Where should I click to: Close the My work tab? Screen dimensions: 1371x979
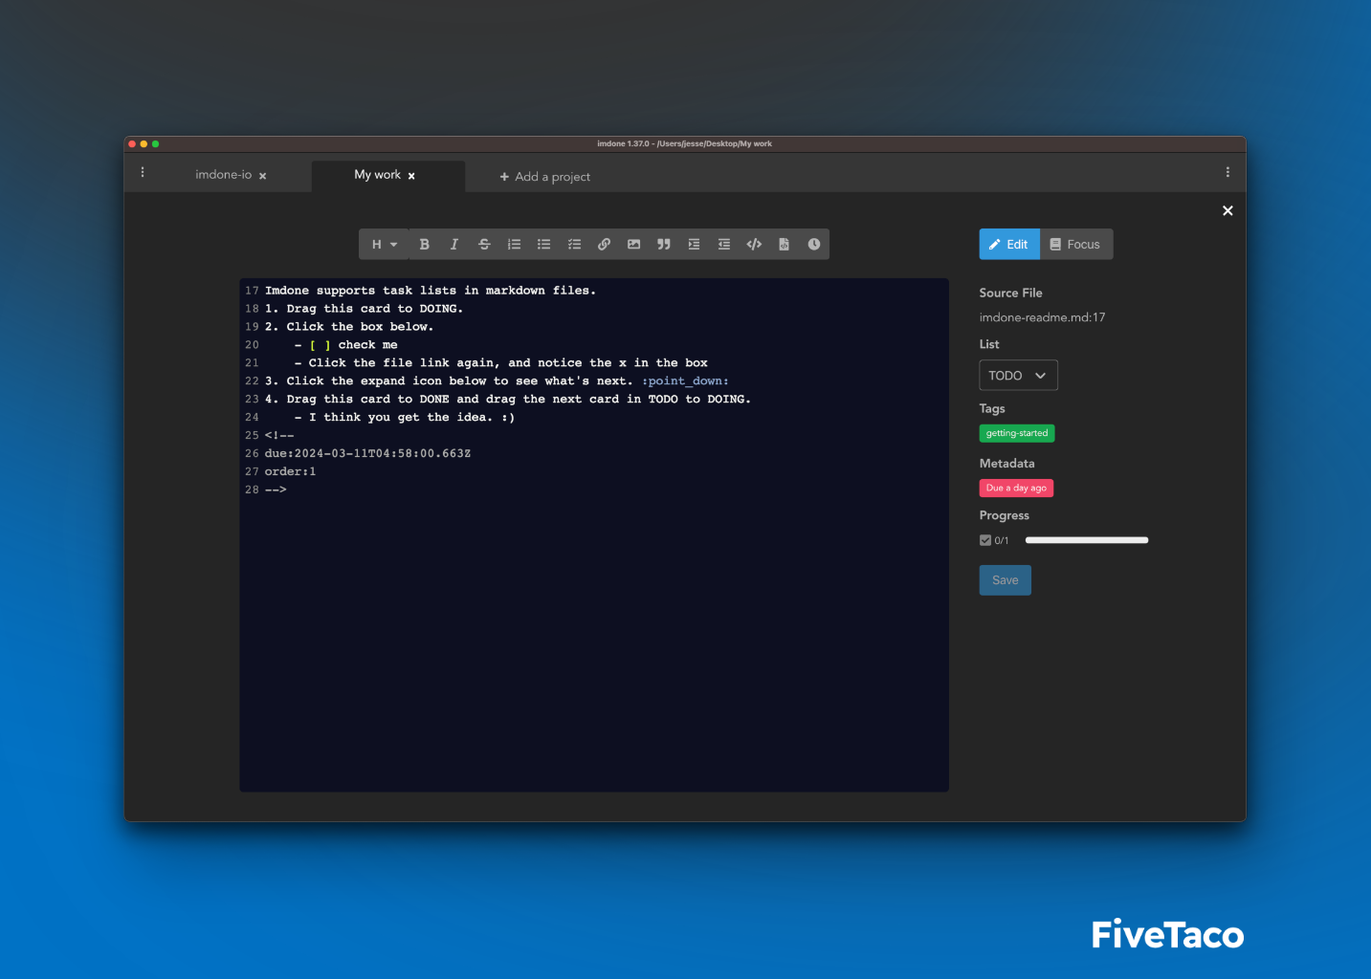click(x=411, y=176)
